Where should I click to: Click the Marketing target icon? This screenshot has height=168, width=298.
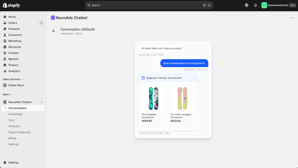point(5,41)
